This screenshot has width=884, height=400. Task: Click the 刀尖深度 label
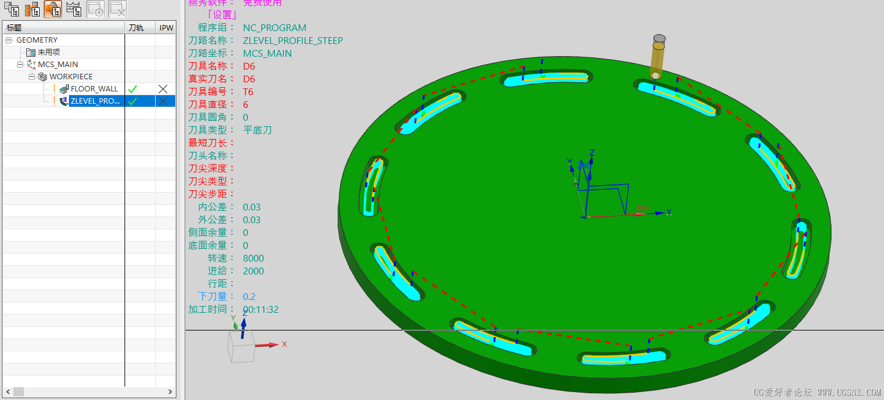pyautogui.click(x=211, y=168)
